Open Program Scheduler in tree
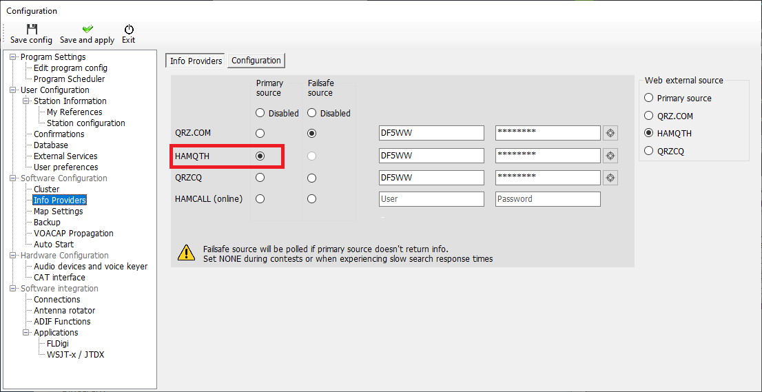Image resolution: width=762 pixels, height=392 pixels. point(69,79)
